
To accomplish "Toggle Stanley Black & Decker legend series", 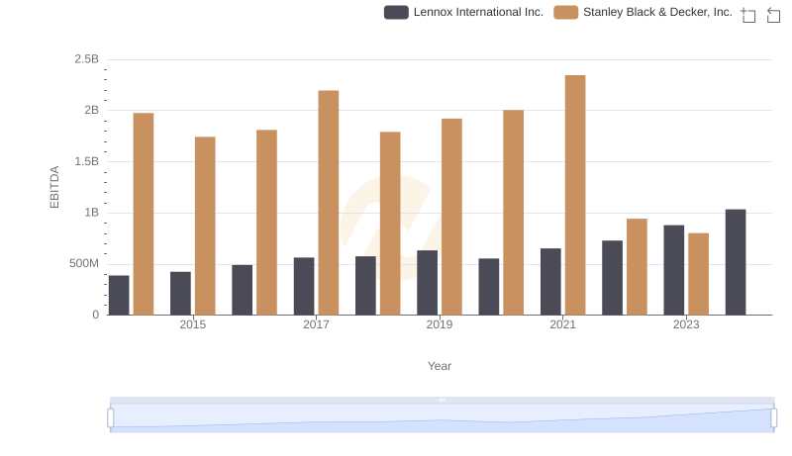I will click(x=643, y=12).
